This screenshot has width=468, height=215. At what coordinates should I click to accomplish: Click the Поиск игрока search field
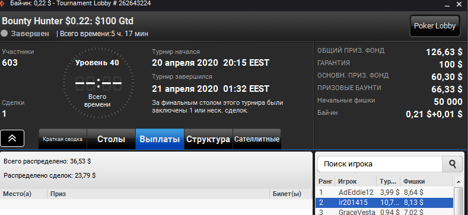(380, 163)
